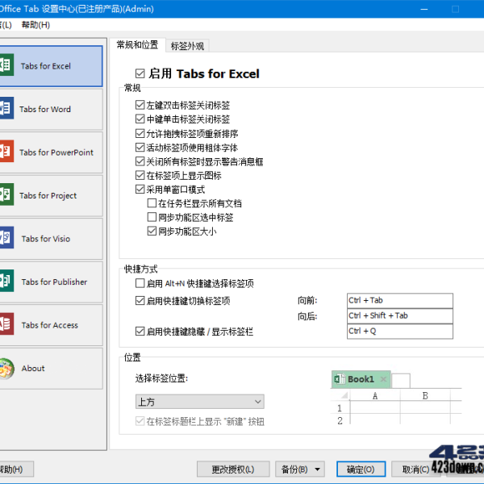Viewport: 484px width, 484px height.
Task: Click the 确定(O) button
Action: pyautogui.click(x=361, y=469)
